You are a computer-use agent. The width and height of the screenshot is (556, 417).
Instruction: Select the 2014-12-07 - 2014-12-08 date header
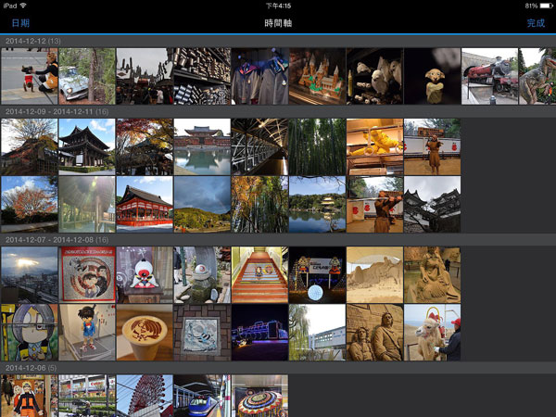click(x=56, y=239)
